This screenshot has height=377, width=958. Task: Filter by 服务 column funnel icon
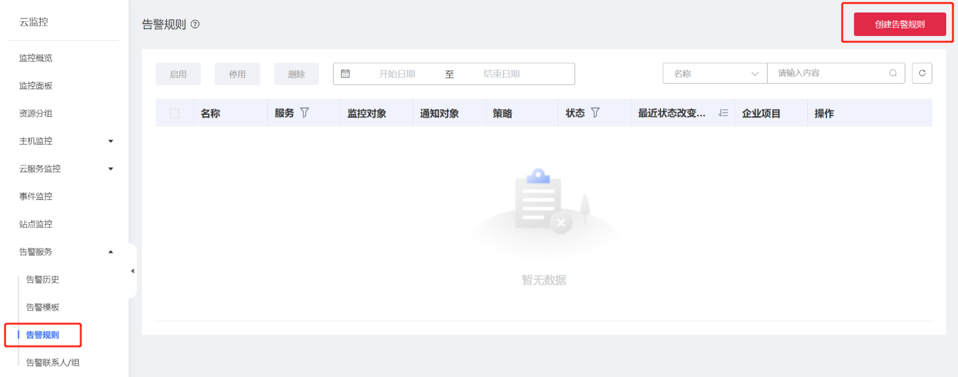click(x=304, y=113)
